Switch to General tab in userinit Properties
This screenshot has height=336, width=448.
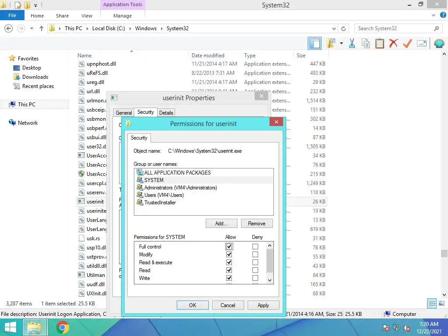tap(123, 112)
